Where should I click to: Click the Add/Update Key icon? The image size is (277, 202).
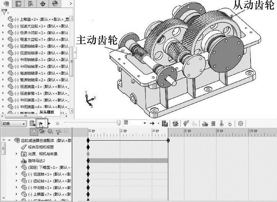(194, 123)
